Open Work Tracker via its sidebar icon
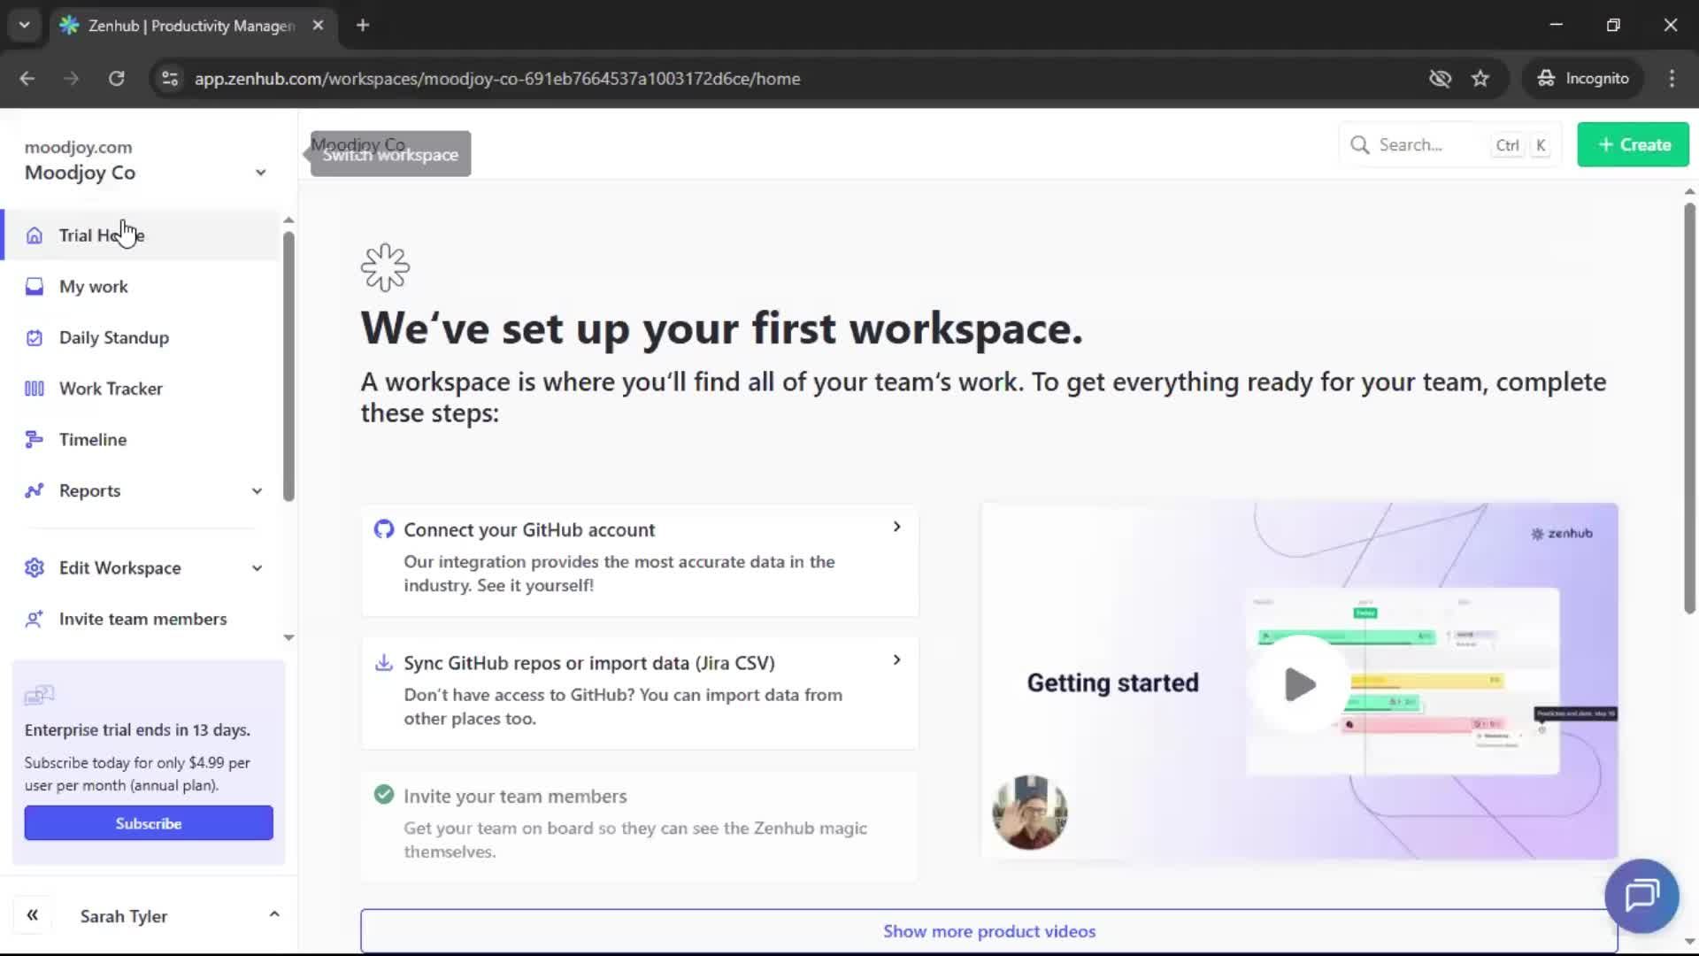Image resolution: width=1699 pixels, height=956 pixels. [x=34, y=388]
